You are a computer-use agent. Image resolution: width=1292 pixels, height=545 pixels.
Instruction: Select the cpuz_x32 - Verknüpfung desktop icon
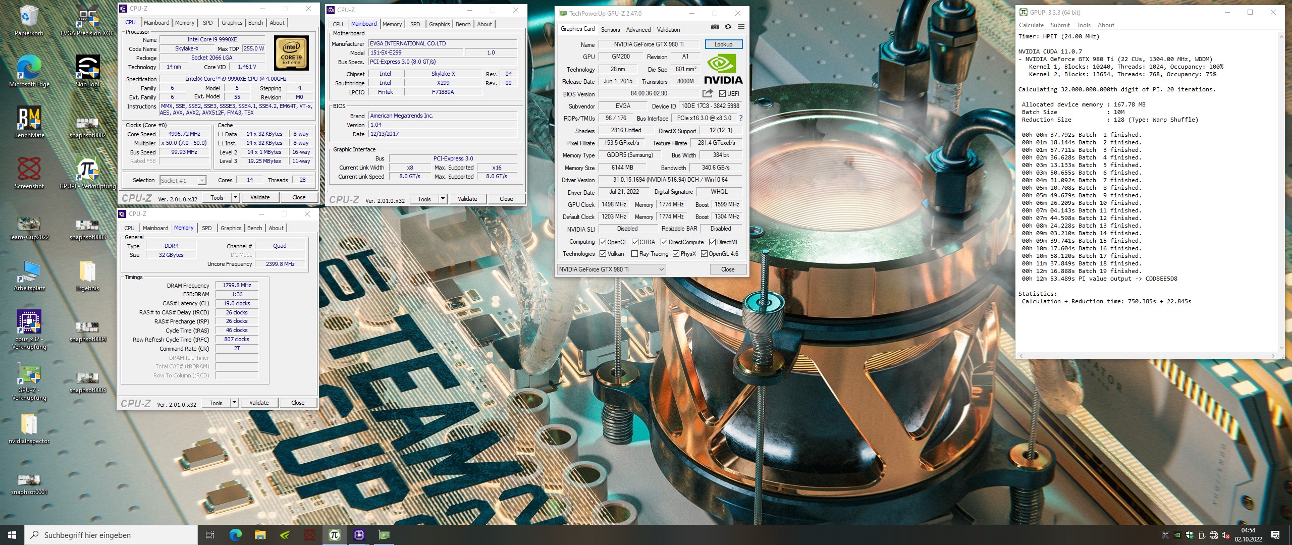[29, 330]
